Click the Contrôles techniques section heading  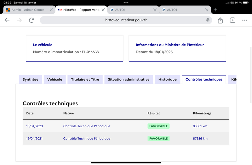(x=50, y=103)
